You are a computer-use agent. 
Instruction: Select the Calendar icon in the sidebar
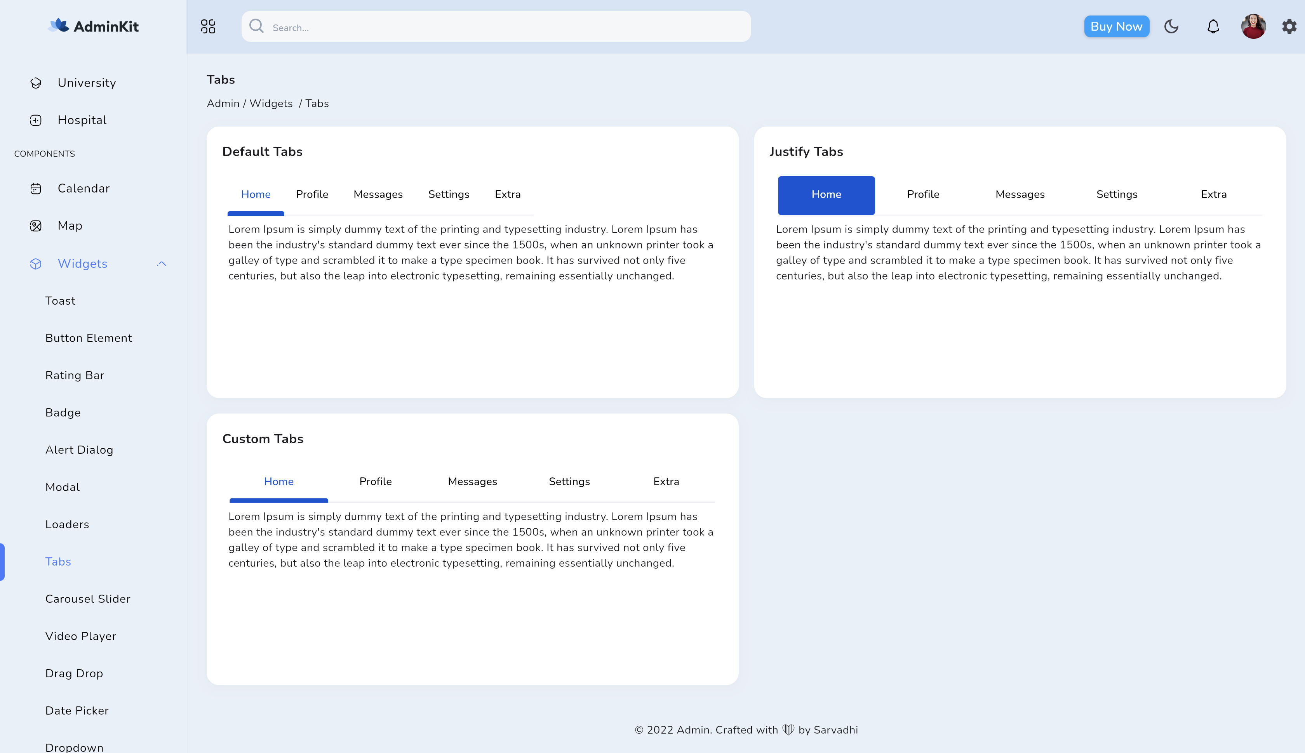[x=35, y=188]
